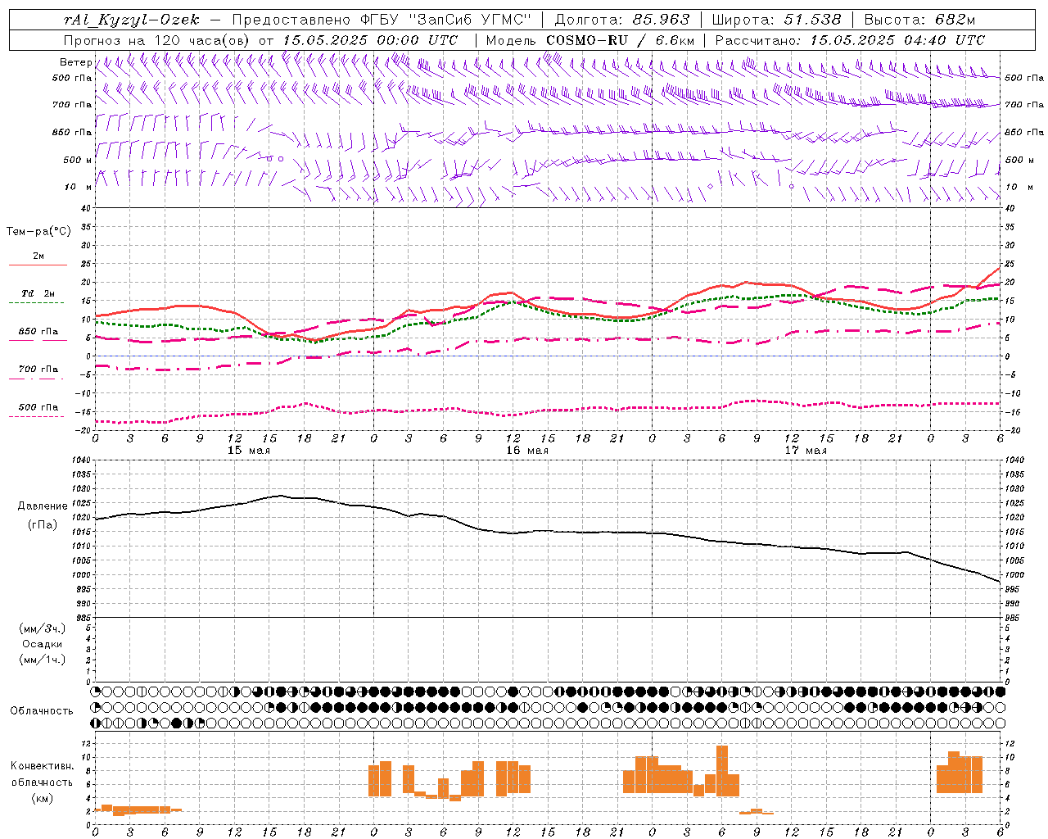Select the Долгота: 85.963 header value
The width and height of the screenshot is (1048, 839).
622,20
